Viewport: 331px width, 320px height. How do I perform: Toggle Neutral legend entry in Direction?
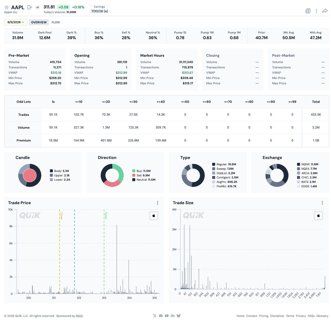coord(144,180)
